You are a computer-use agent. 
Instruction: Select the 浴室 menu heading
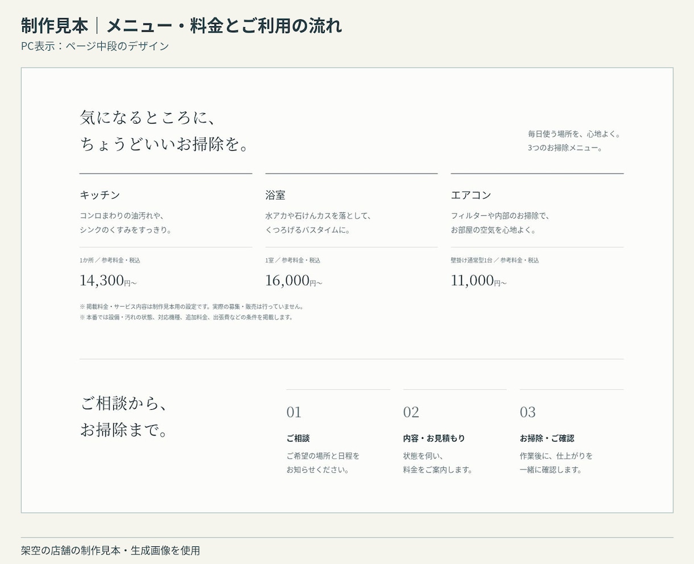(x=275, y=195)
